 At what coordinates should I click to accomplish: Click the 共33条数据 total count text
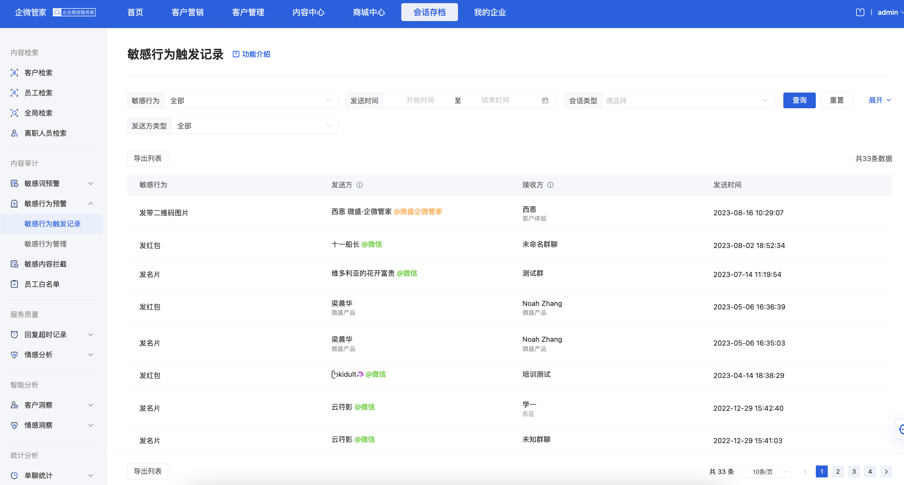pyautogui.click(x=873, y=159)
